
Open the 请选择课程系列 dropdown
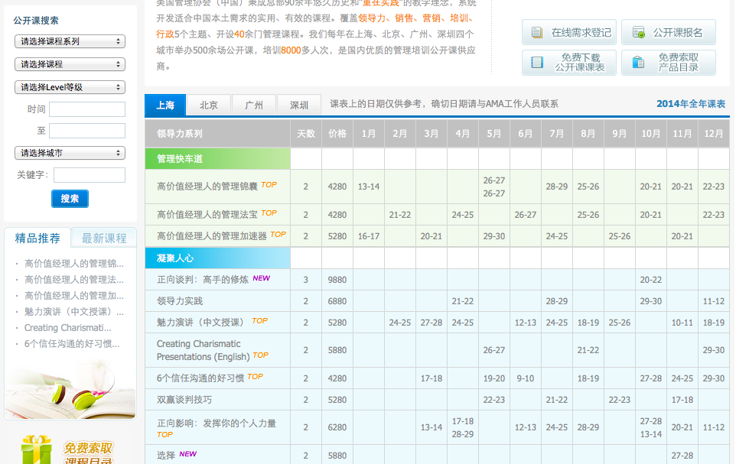[70, 41]
